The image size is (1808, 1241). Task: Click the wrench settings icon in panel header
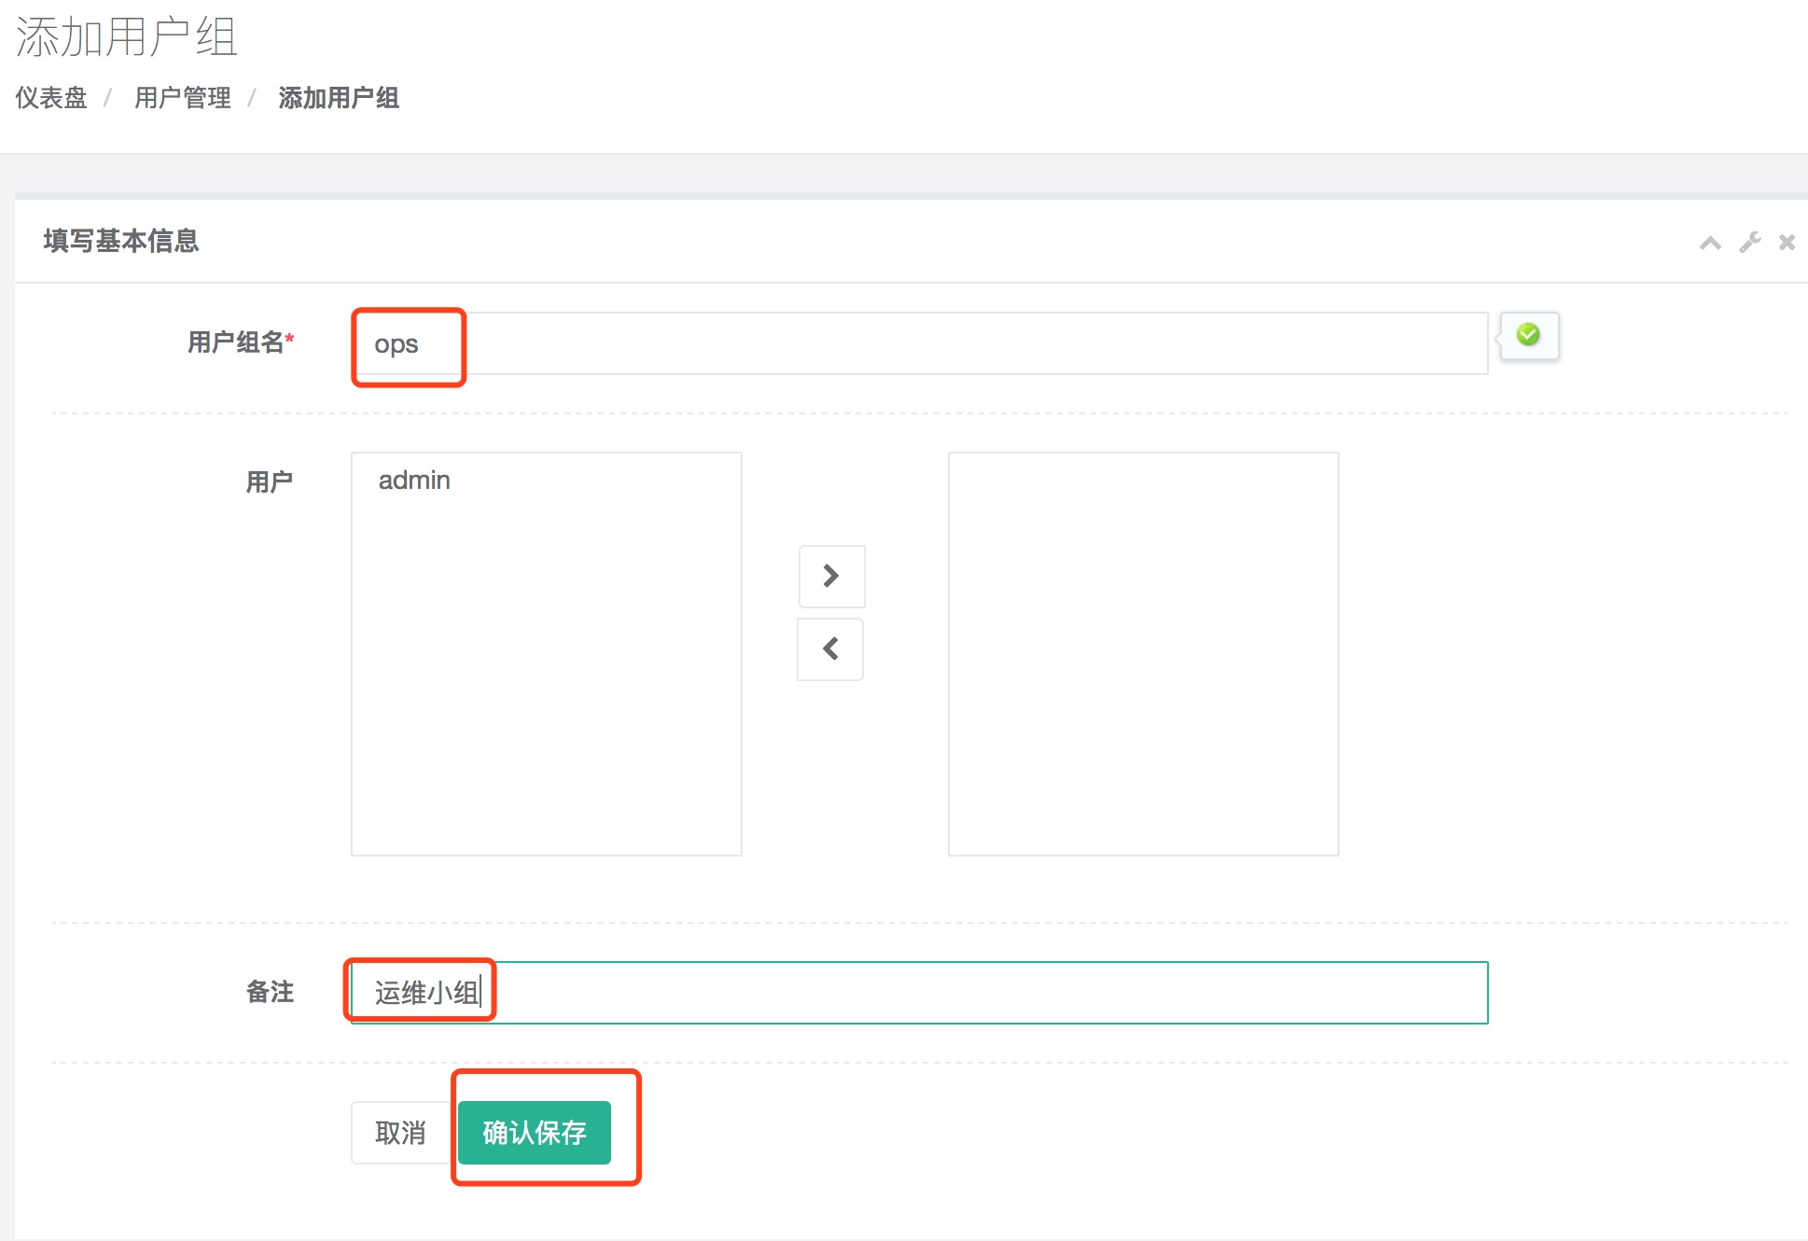pos(1749,243)
